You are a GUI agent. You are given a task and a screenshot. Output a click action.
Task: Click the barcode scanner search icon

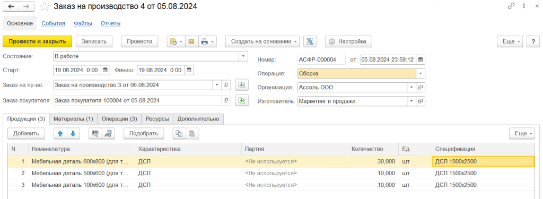95,134
